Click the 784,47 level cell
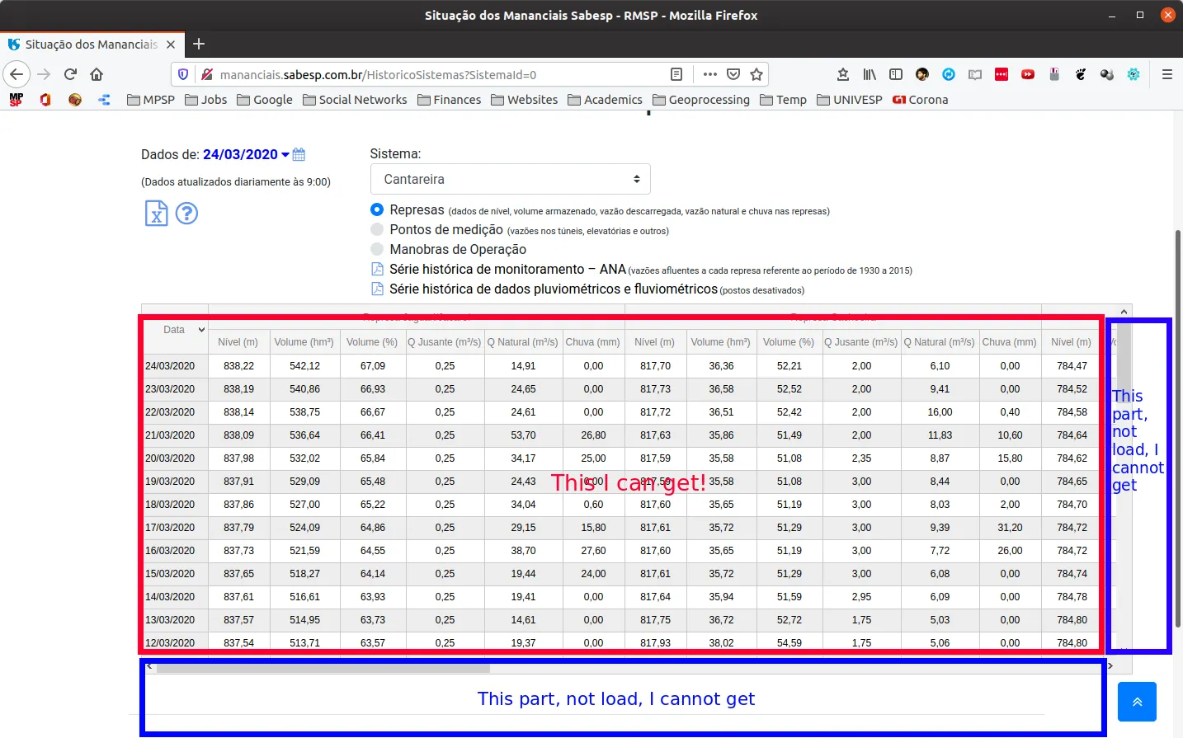 click(x=1072, y=365)
